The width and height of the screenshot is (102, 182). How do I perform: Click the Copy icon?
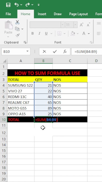click(x=17, y=29)
